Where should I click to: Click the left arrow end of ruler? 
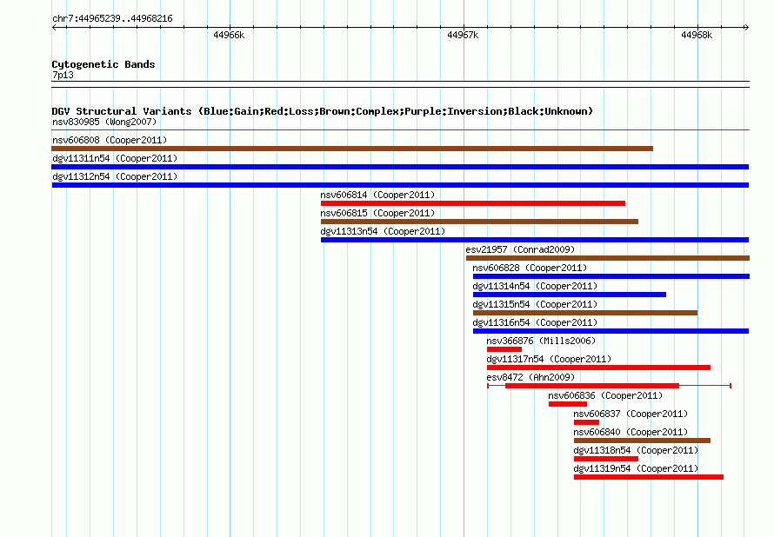coord(54,27)
